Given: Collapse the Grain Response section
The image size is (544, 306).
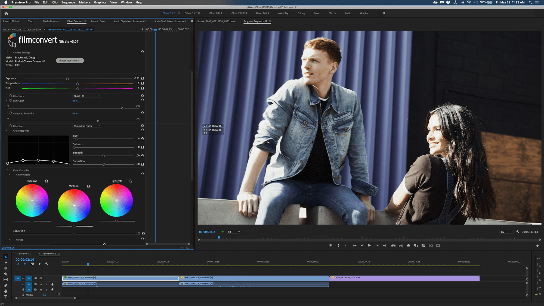Looking at the screenshot, I should click(x=7, y=131).
